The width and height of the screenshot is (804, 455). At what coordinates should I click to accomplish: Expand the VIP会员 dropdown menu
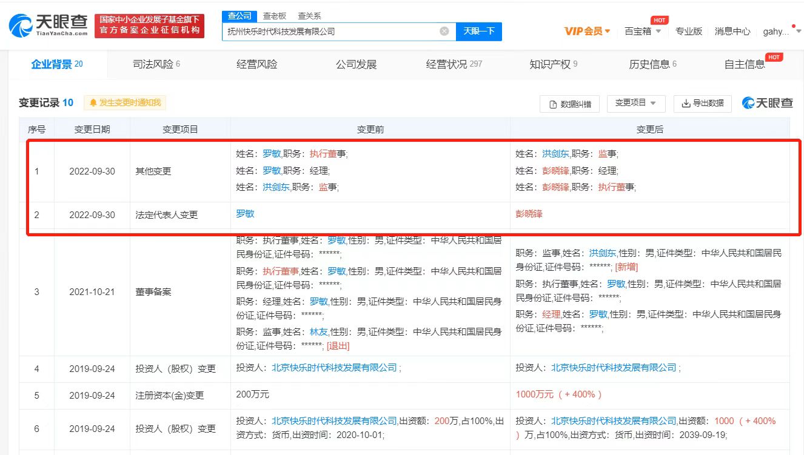pos(587,32)
